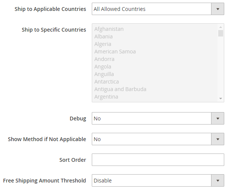Choose Andorra from the country list

coord(104,59)
